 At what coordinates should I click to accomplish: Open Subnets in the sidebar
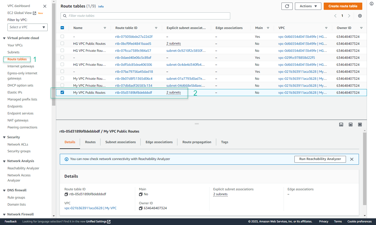coord(13,52)
